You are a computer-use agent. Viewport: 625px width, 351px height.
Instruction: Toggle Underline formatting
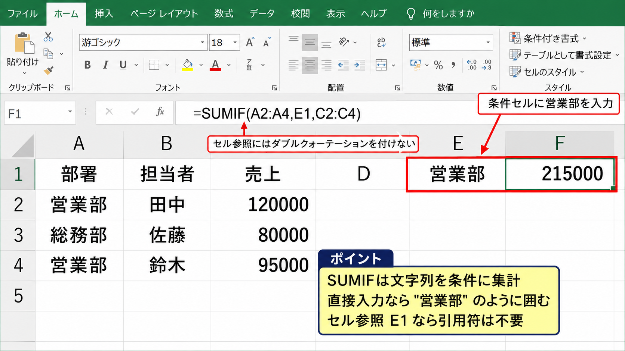[x=123, y=65]
